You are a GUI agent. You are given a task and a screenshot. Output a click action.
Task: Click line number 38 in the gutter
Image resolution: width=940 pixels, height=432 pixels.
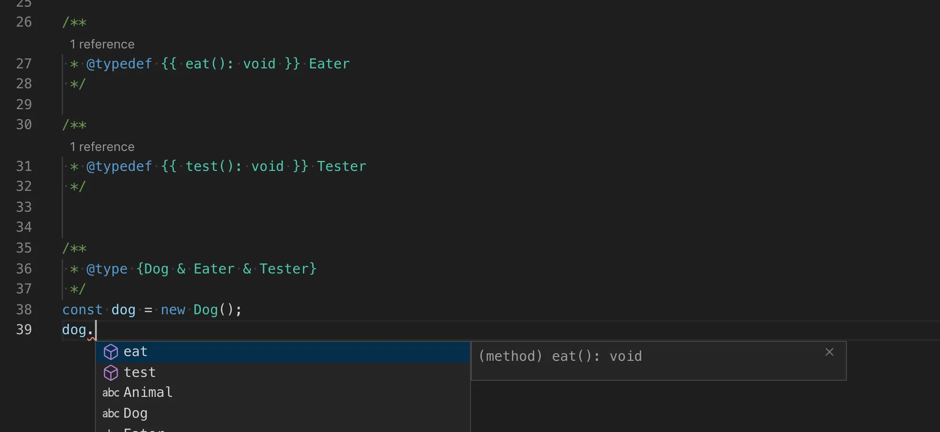pos(24,310)
